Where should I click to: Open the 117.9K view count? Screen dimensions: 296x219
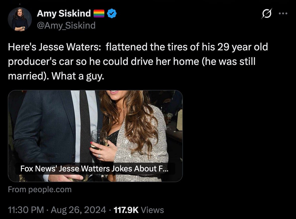coord(126,210)
